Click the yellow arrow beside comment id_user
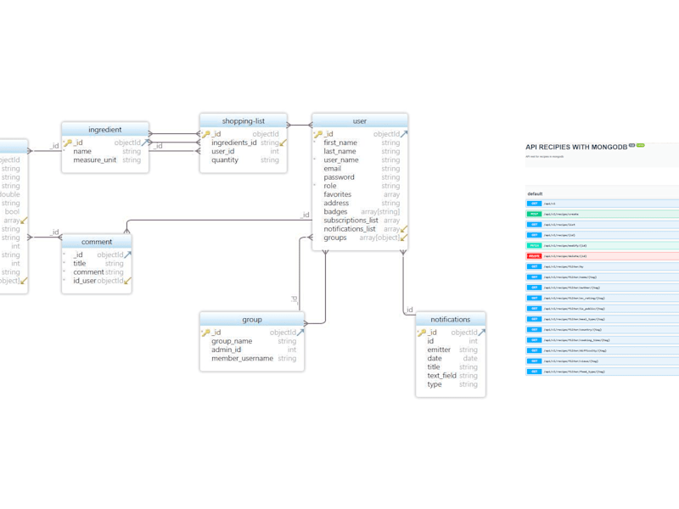 [x=128, y=281]
